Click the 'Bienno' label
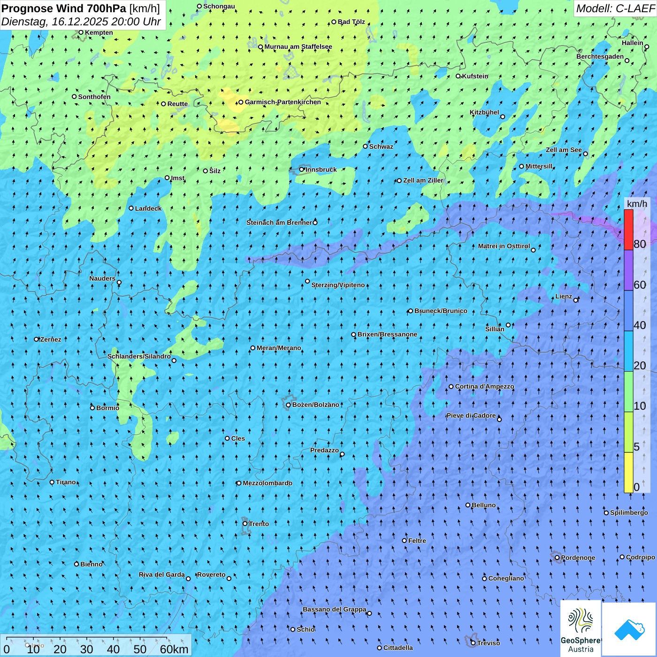 (x=92, y=564)
